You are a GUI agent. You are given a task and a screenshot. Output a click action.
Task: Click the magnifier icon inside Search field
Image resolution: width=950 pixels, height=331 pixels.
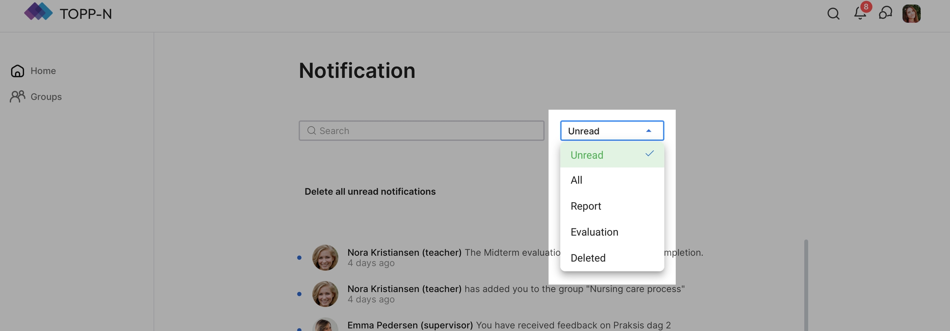(311, 131)
